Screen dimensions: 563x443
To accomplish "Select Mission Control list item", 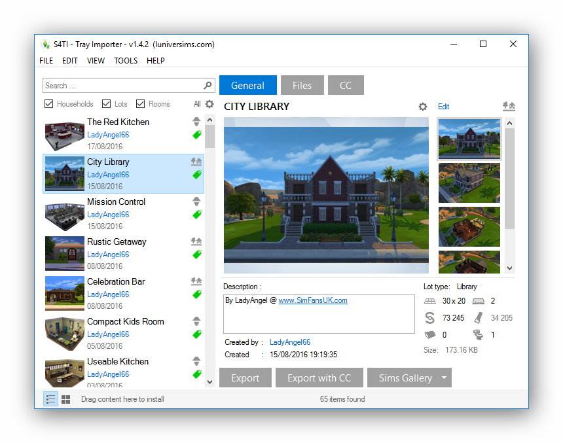I will click(x=123, y=213).
